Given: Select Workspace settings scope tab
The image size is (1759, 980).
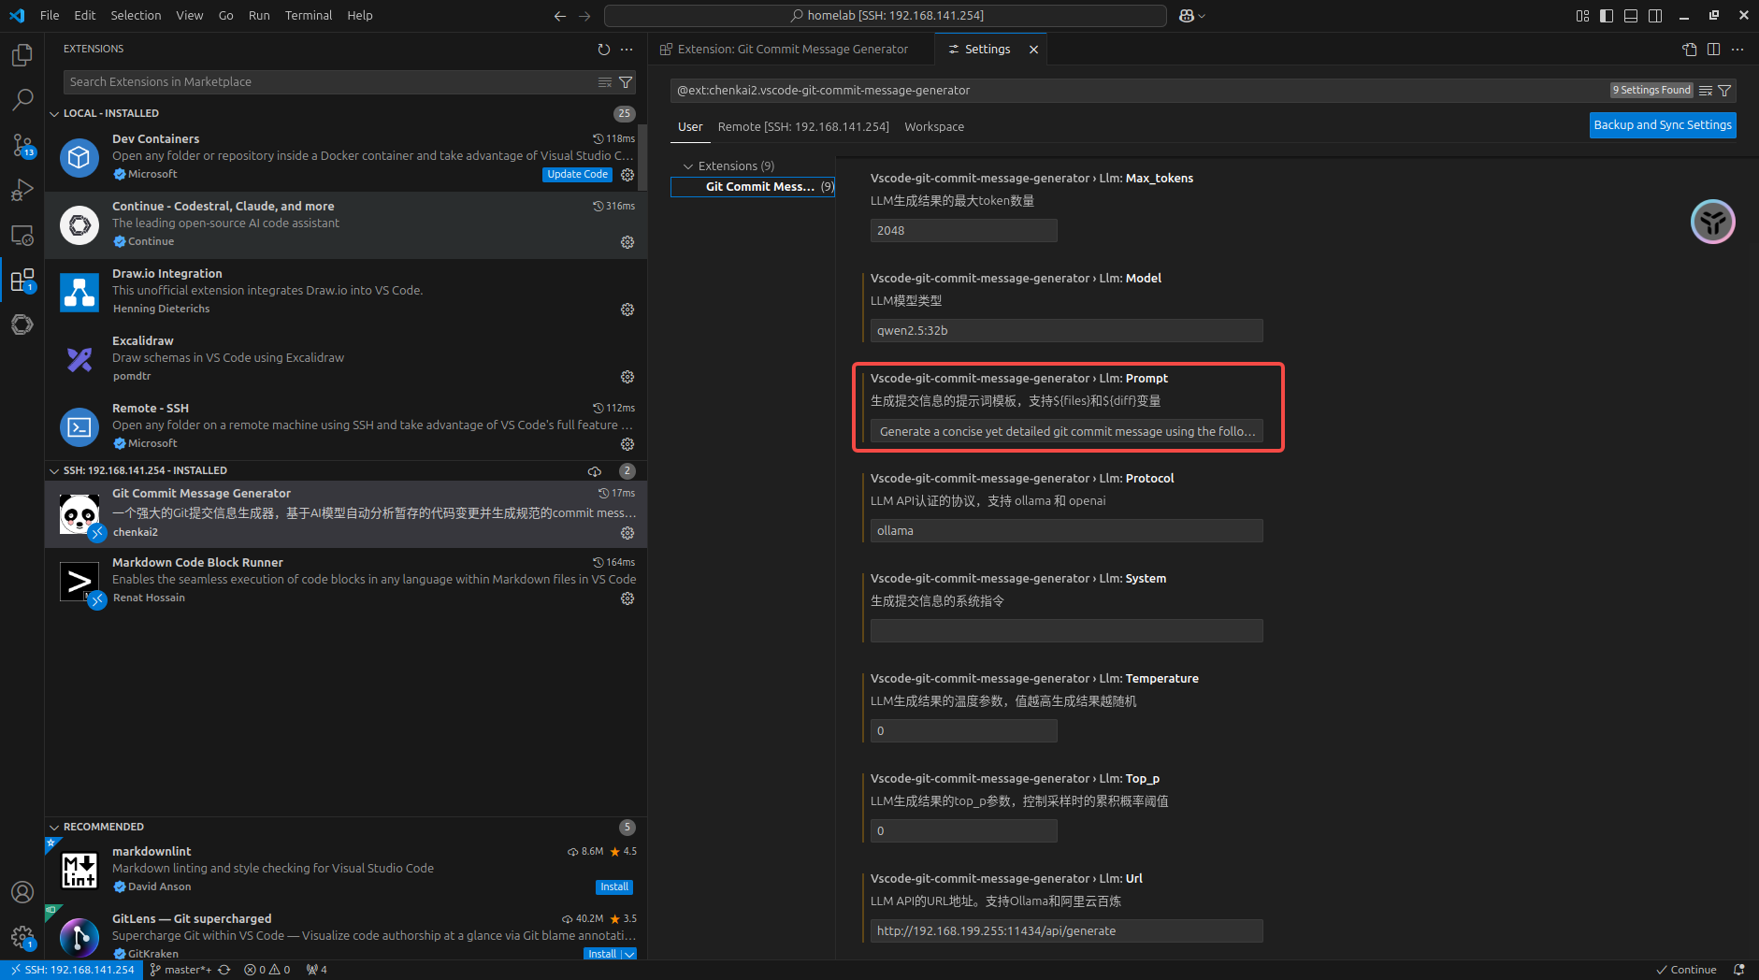Looking at the screenshot, I should (934, 127).
